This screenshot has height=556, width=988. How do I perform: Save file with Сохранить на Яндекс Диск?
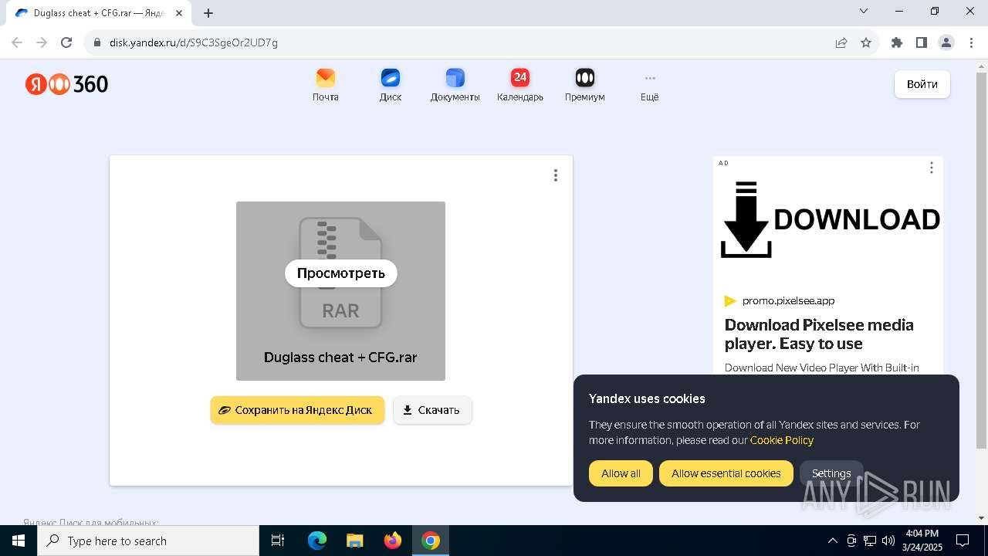(297, 410)
